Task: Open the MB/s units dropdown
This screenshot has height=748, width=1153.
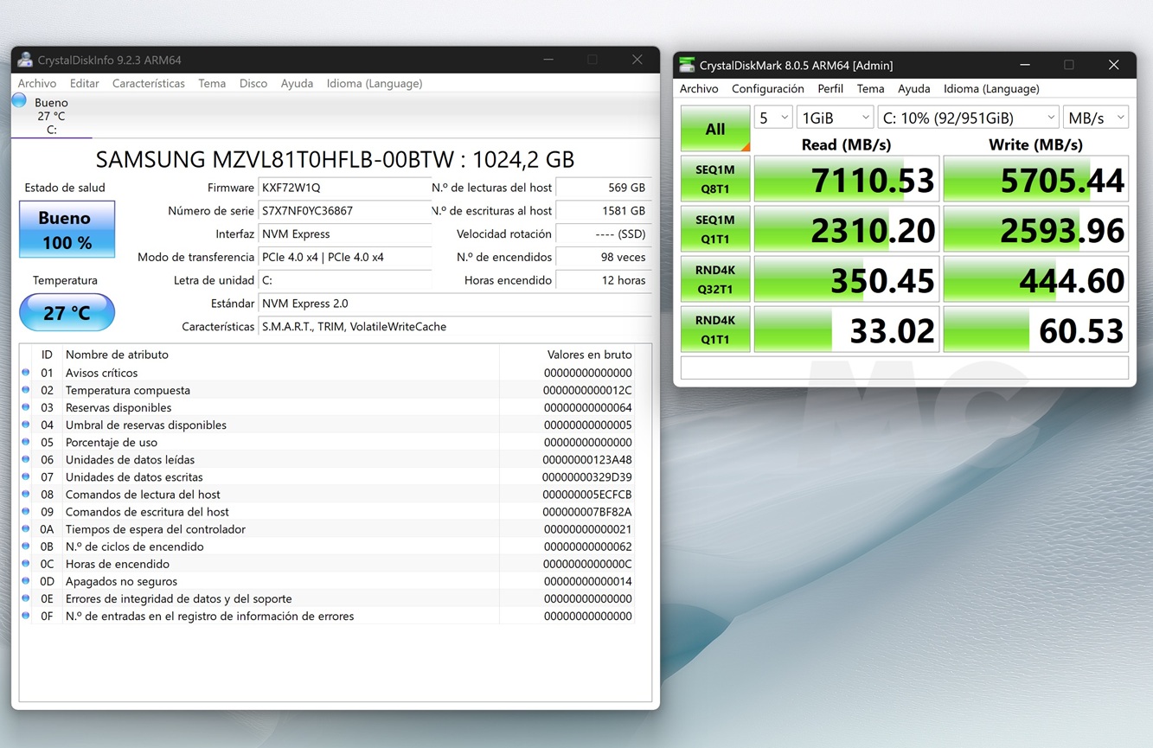Action: 1095,116
